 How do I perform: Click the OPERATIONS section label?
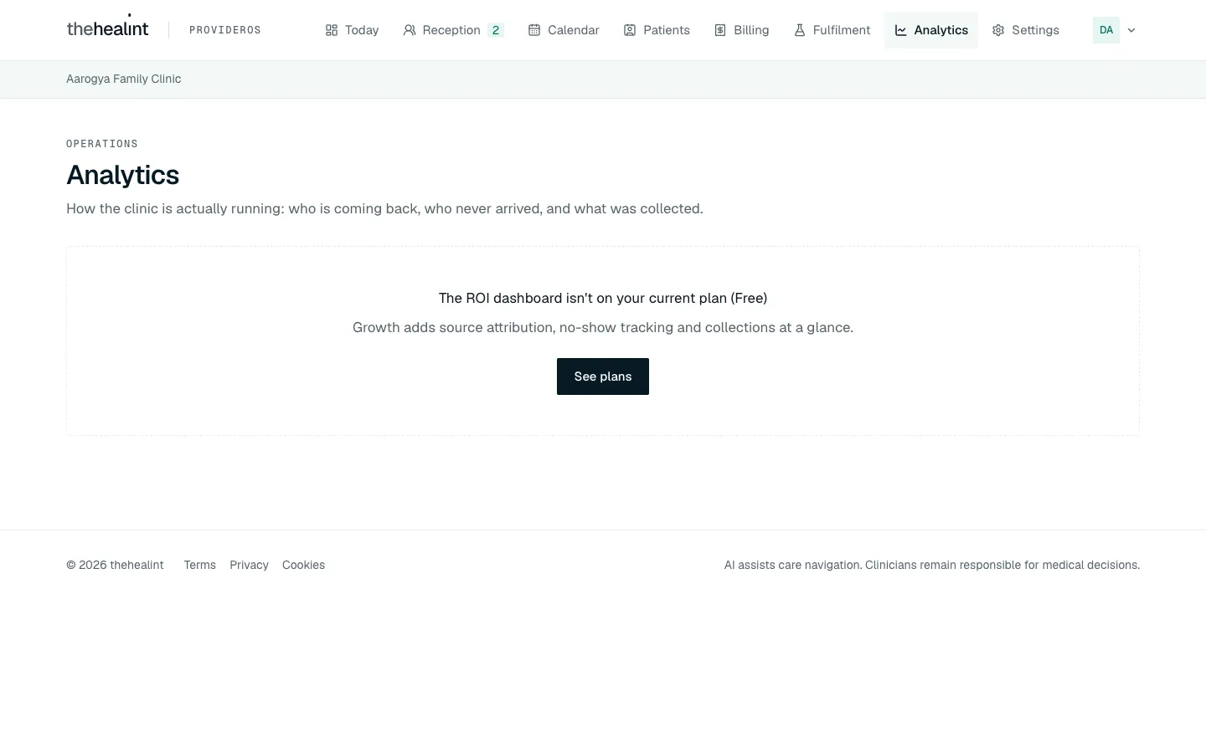[x=102, y=144]
